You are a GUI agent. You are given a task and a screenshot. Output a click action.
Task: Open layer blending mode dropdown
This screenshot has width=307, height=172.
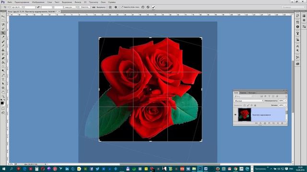[248, 101]
